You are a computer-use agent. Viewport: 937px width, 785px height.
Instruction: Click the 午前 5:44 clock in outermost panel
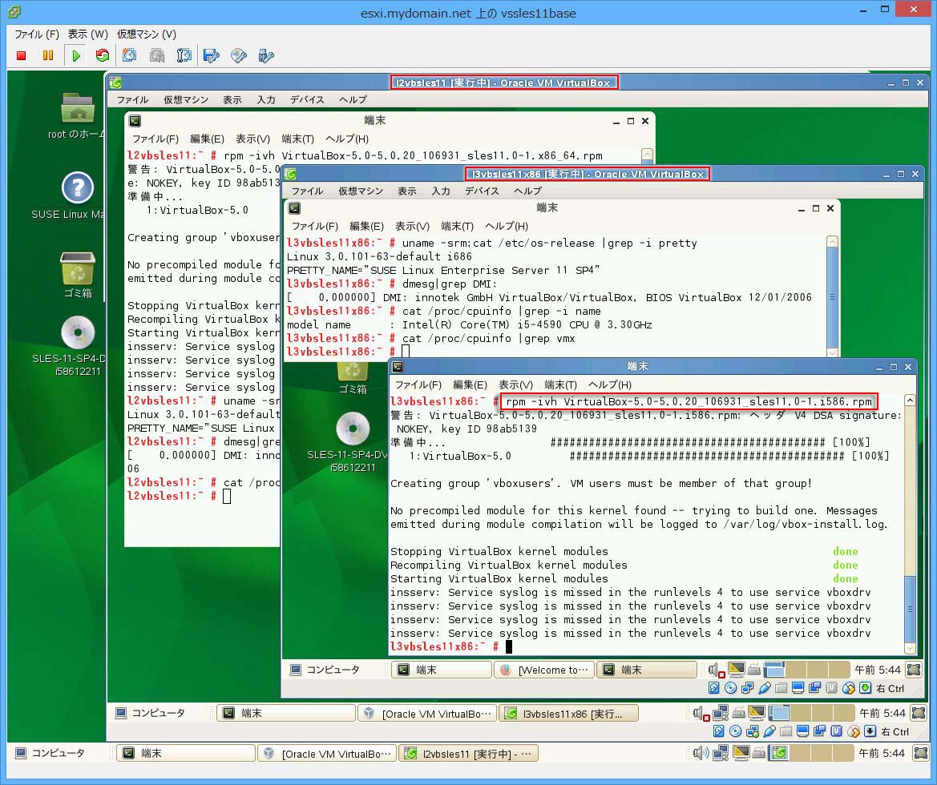pos(882,753)
